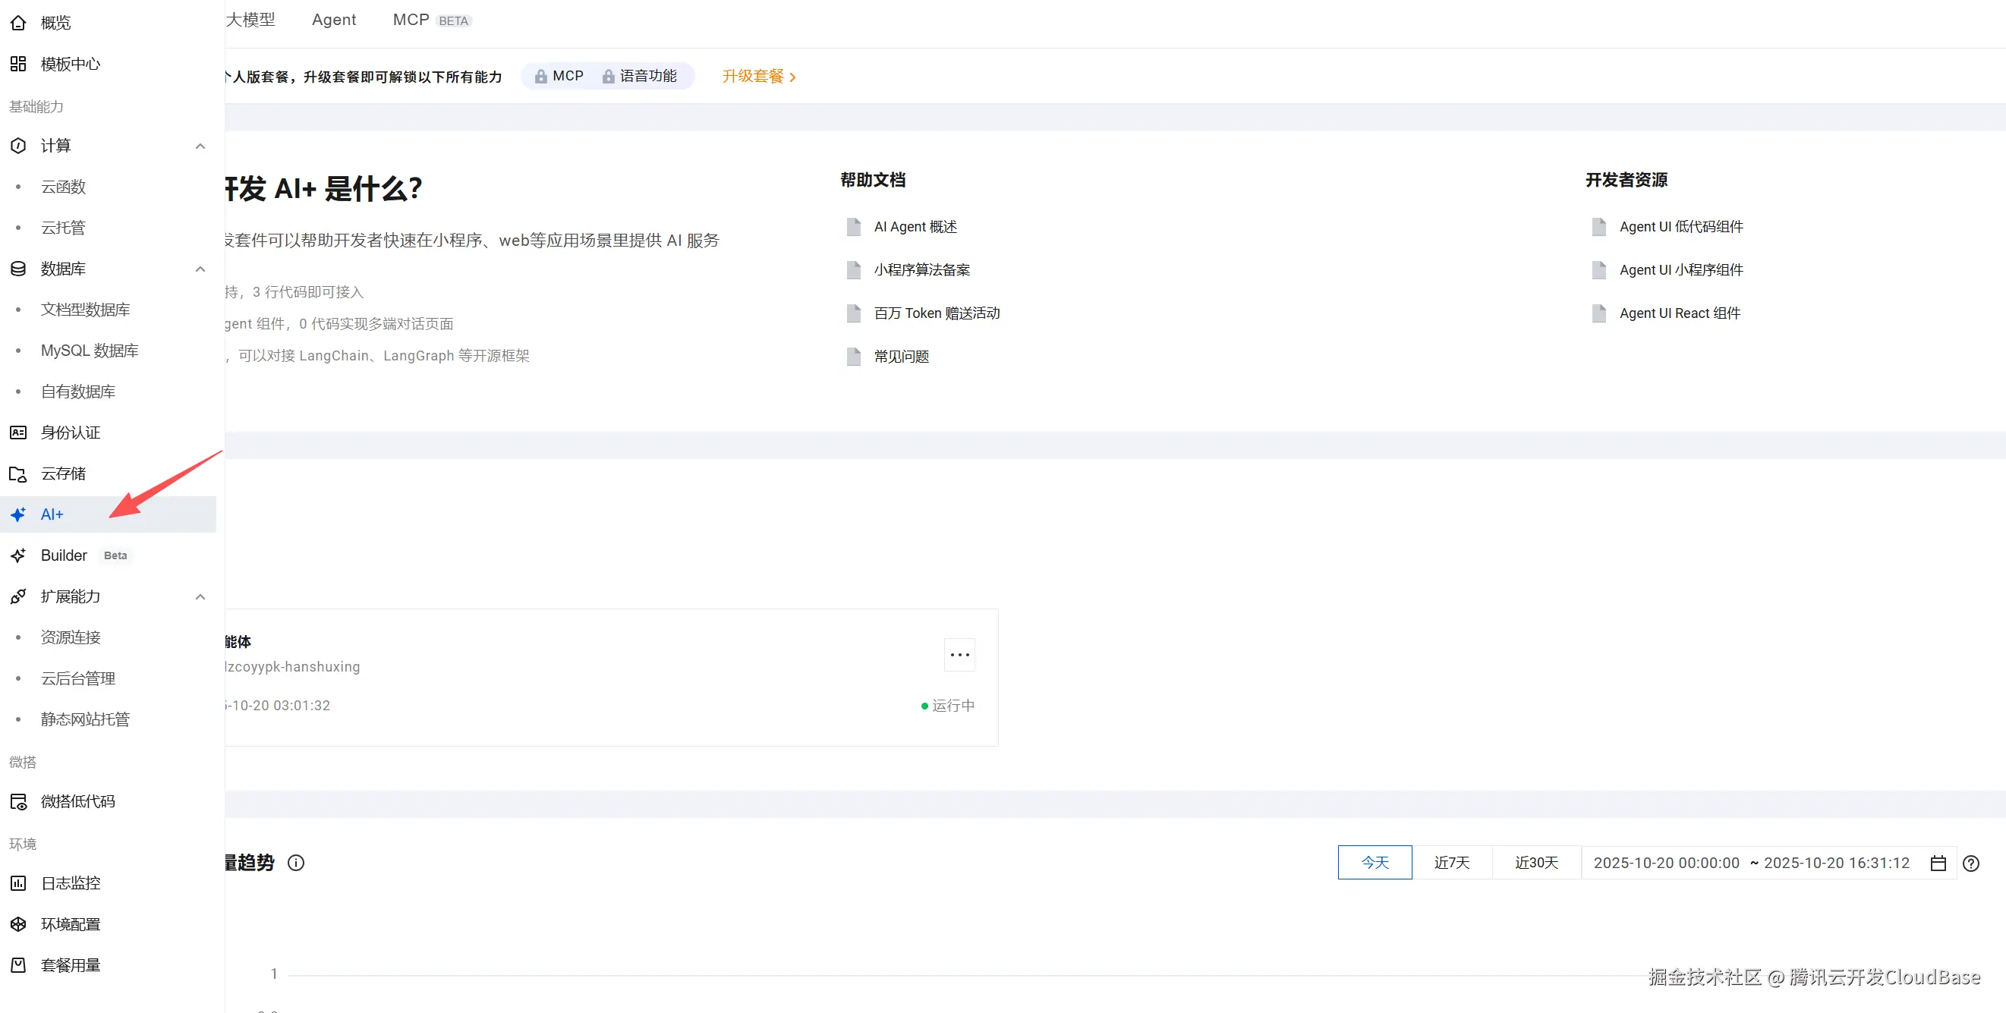This screenshot has height=1013, width=2006.
Task: Open the calendar icon in date range
Action: (1938, 863)
